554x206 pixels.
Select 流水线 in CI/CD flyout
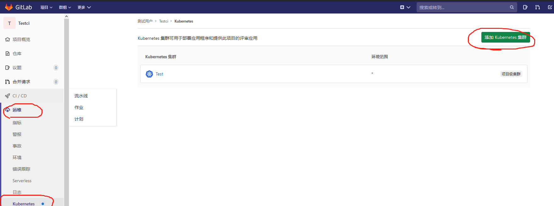81,96
